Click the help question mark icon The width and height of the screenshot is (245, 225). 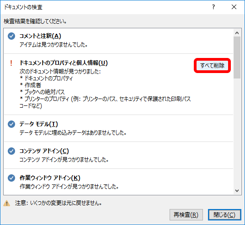(x=213, y=7)
